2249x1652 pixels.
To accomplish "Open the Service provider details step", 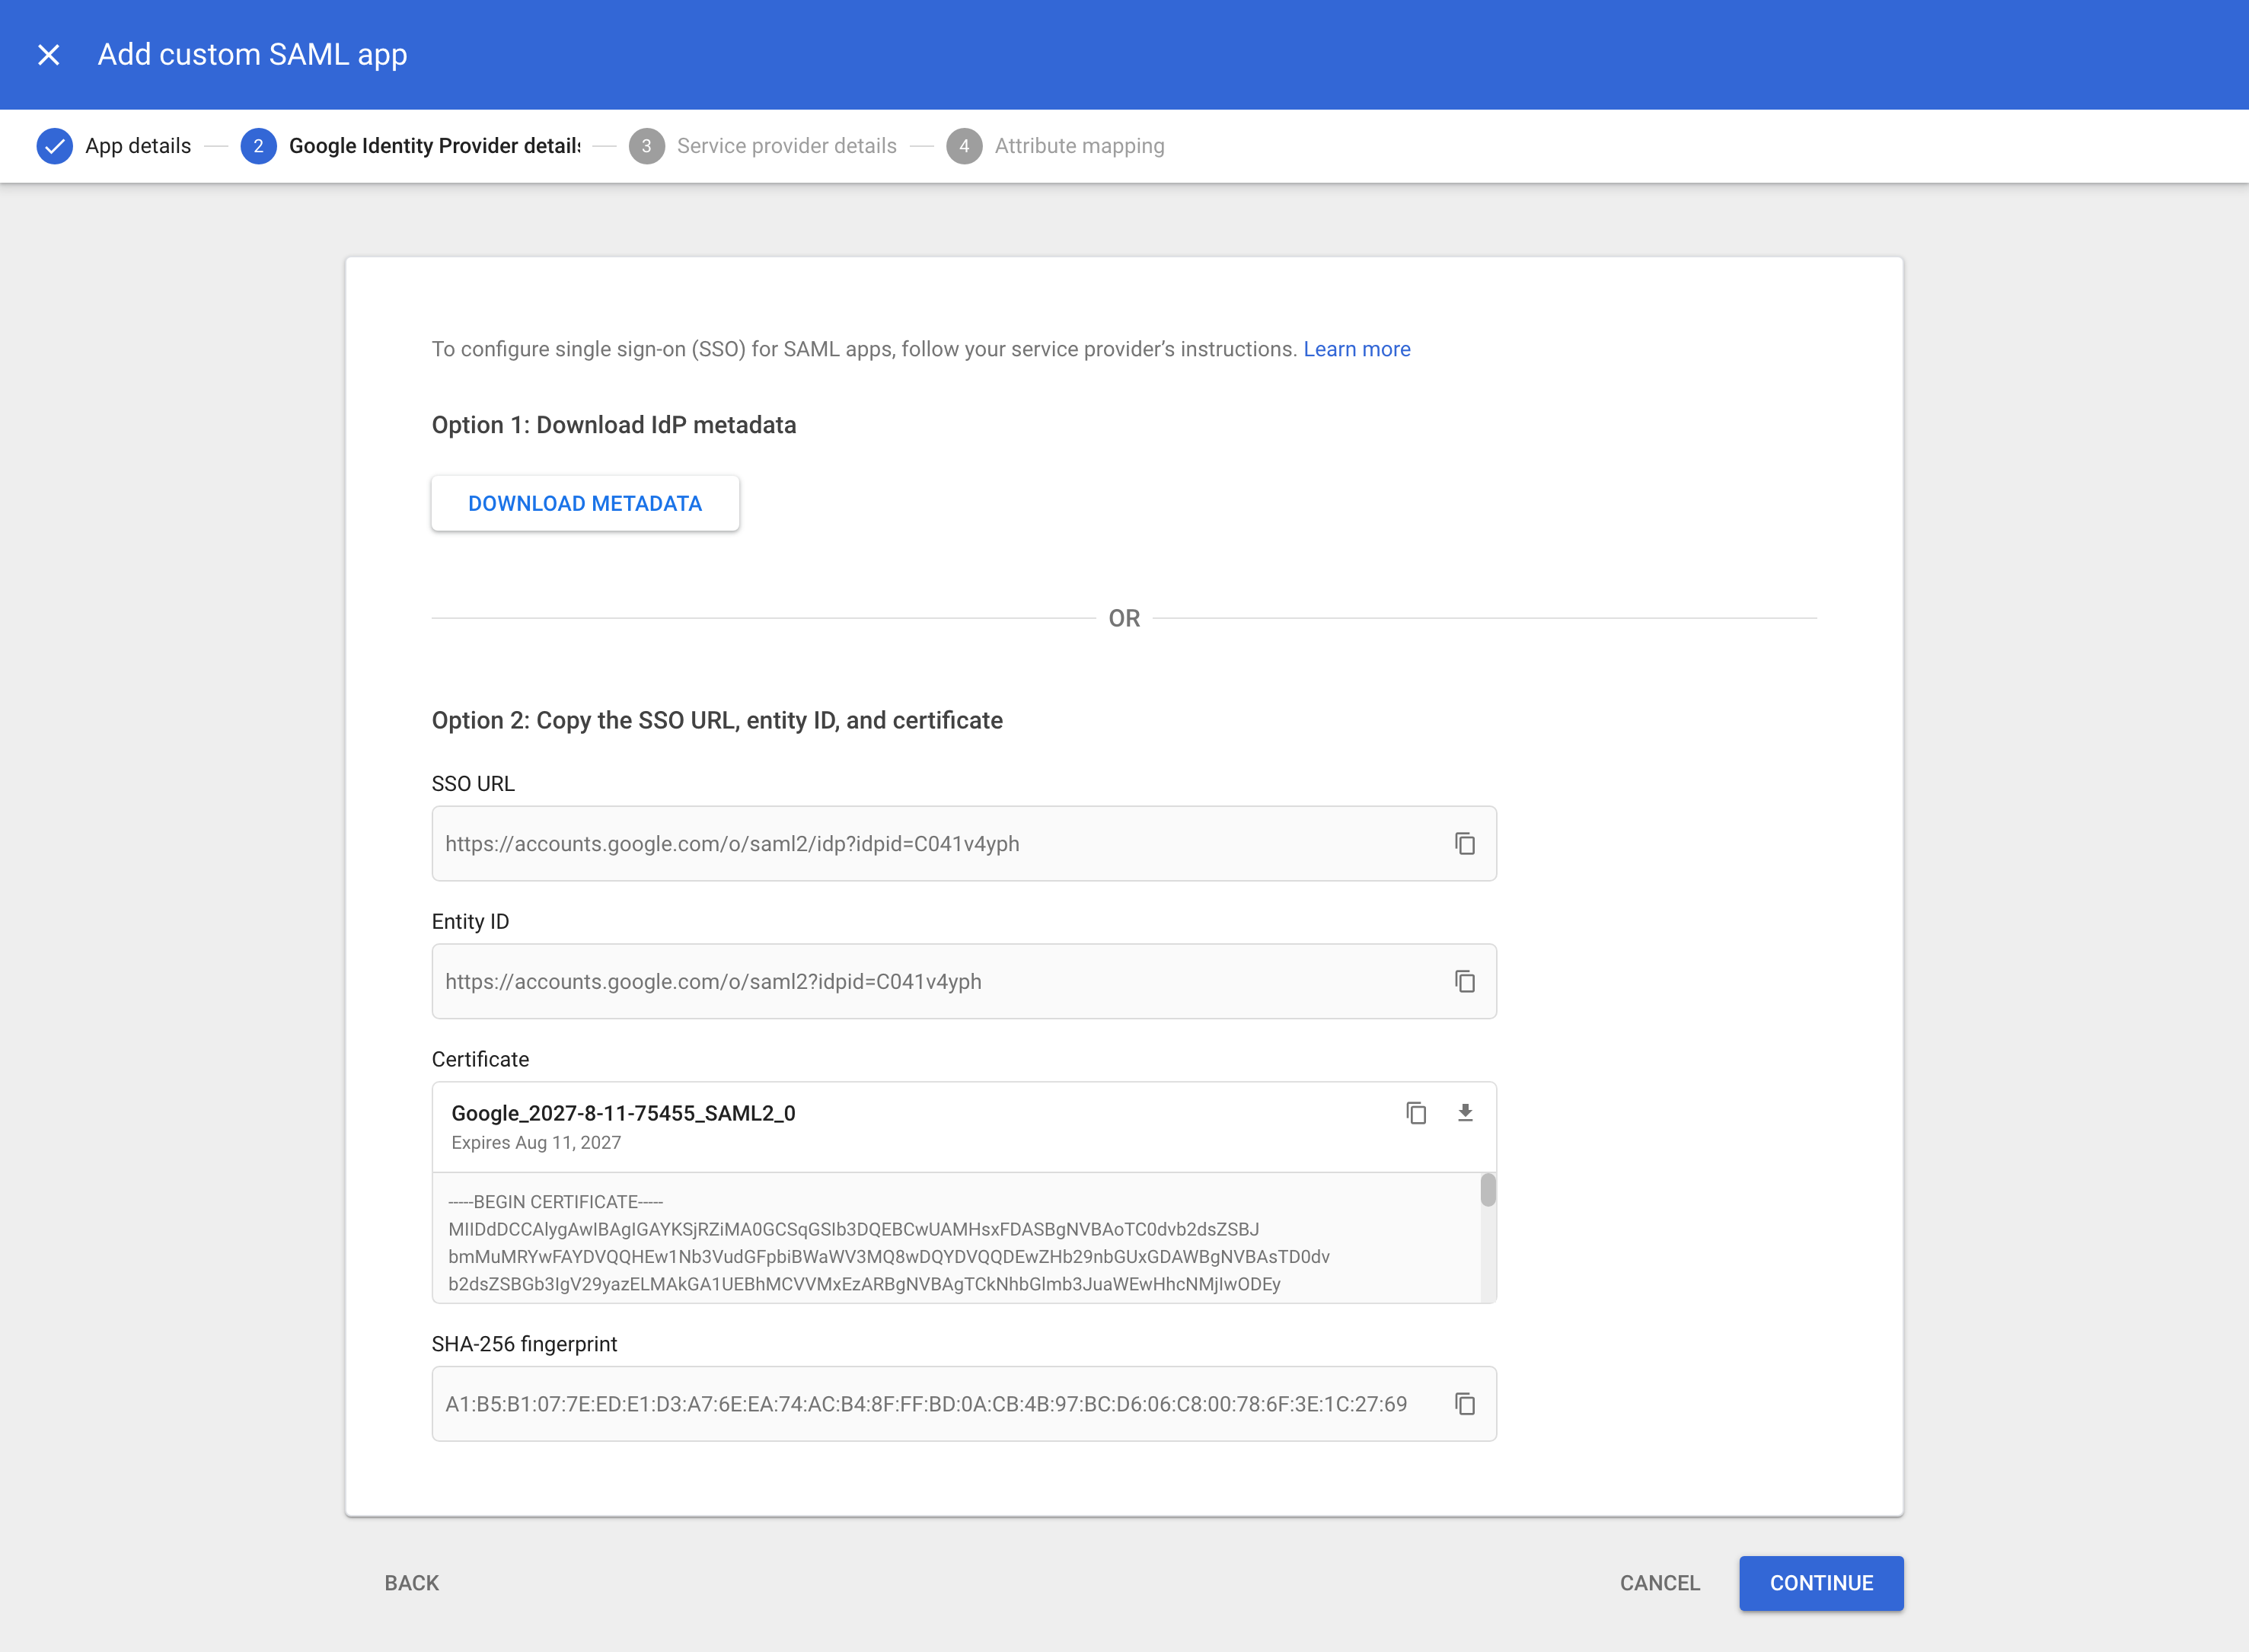I will (x=786, y=145).
